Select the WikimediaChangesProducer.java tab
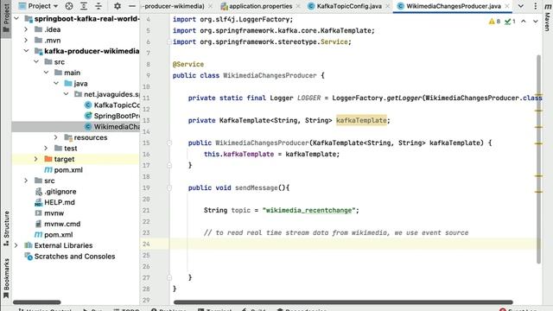This screenshot has height=311, width=553. point(453,6)
